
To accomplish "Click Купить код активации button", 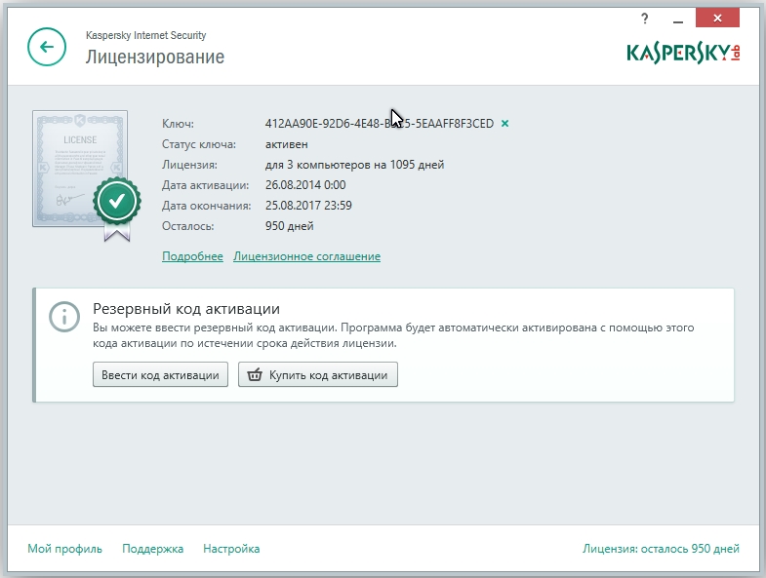I will 318,374.
